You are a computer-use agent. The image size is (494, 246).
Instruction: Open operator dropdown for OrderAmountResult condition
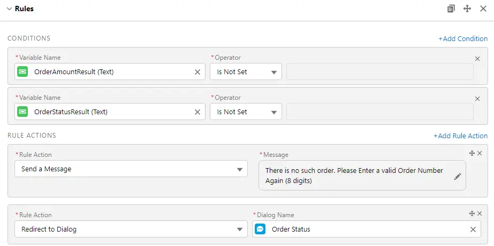(246, 72)
